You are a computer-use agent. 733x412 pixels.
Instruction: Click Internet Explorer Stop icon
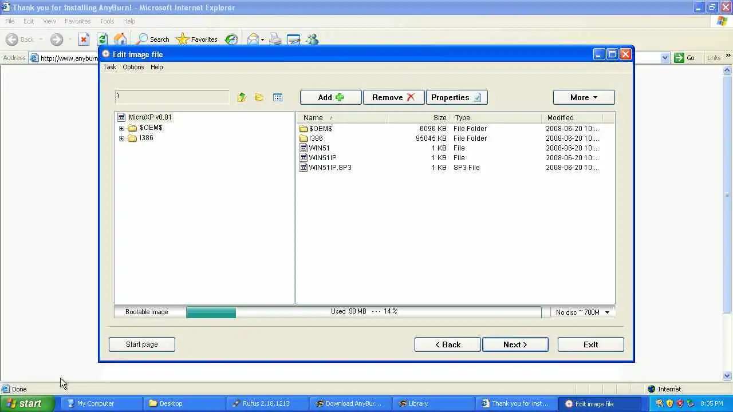point(84,39)
